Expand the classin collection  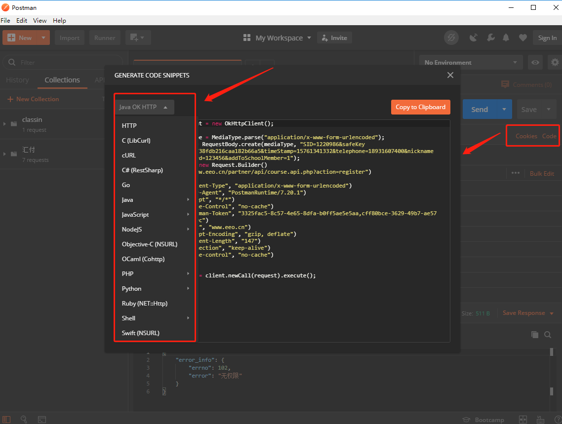(4, 124)
